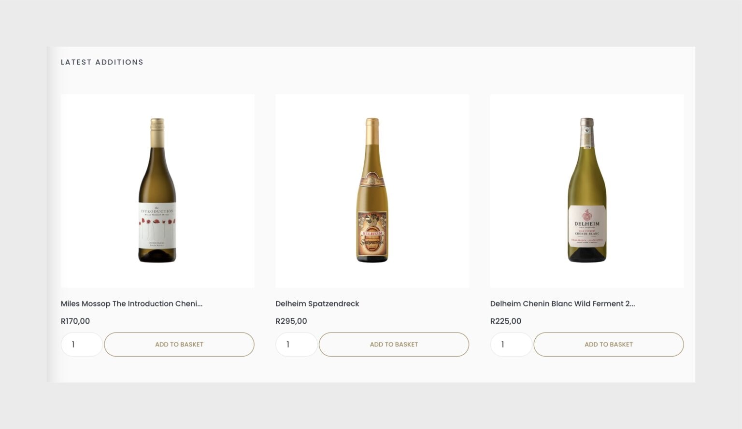
Task: Add Miles Mossop Introduction Chenin to basket
Action: tap(179, 345)
